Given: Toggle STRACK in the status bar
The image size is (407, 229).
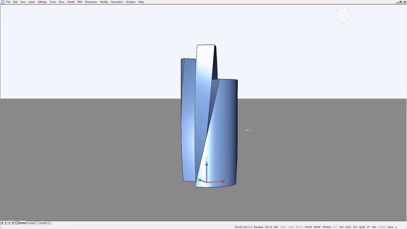Looking at the screenshot, I should click(x=327, y=227).
